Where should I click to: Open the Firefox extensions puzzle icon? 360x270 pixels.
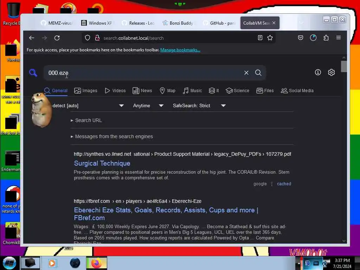click(326, 38)
